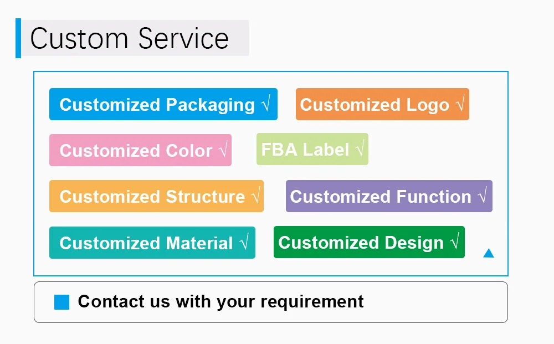Click the checkmark after Customized Design

tap(454, 242)
